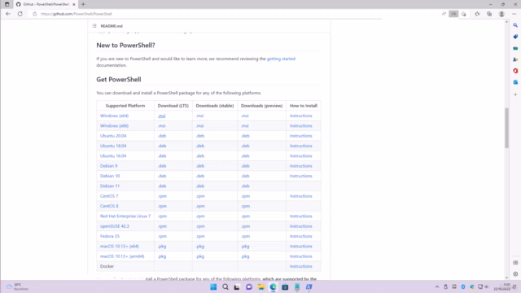Open Microsoft Store from the taskbar
The image size is (521, 293).
pos(285,287)
